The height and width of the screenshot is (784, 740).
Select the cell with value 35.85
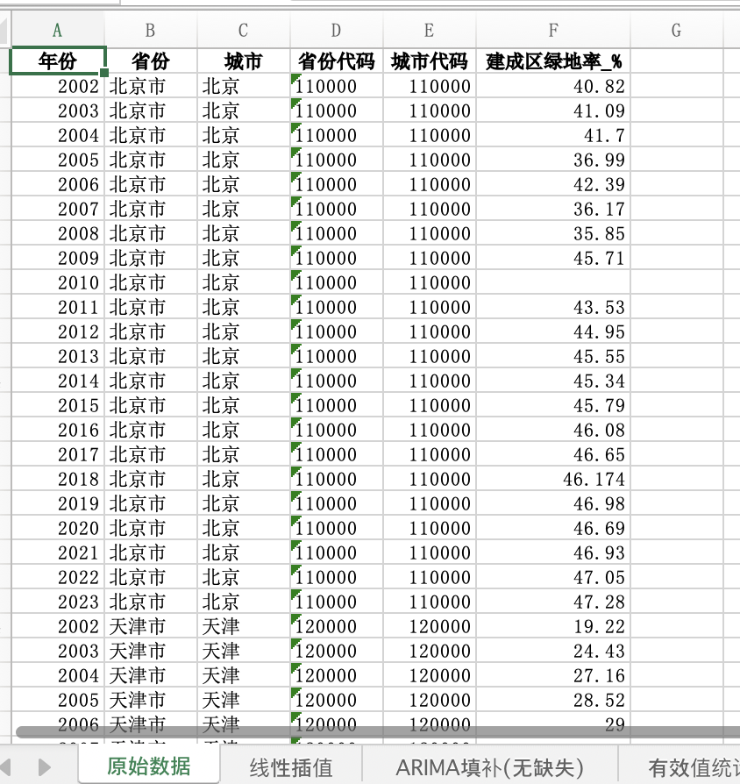(x=553, y=233)
